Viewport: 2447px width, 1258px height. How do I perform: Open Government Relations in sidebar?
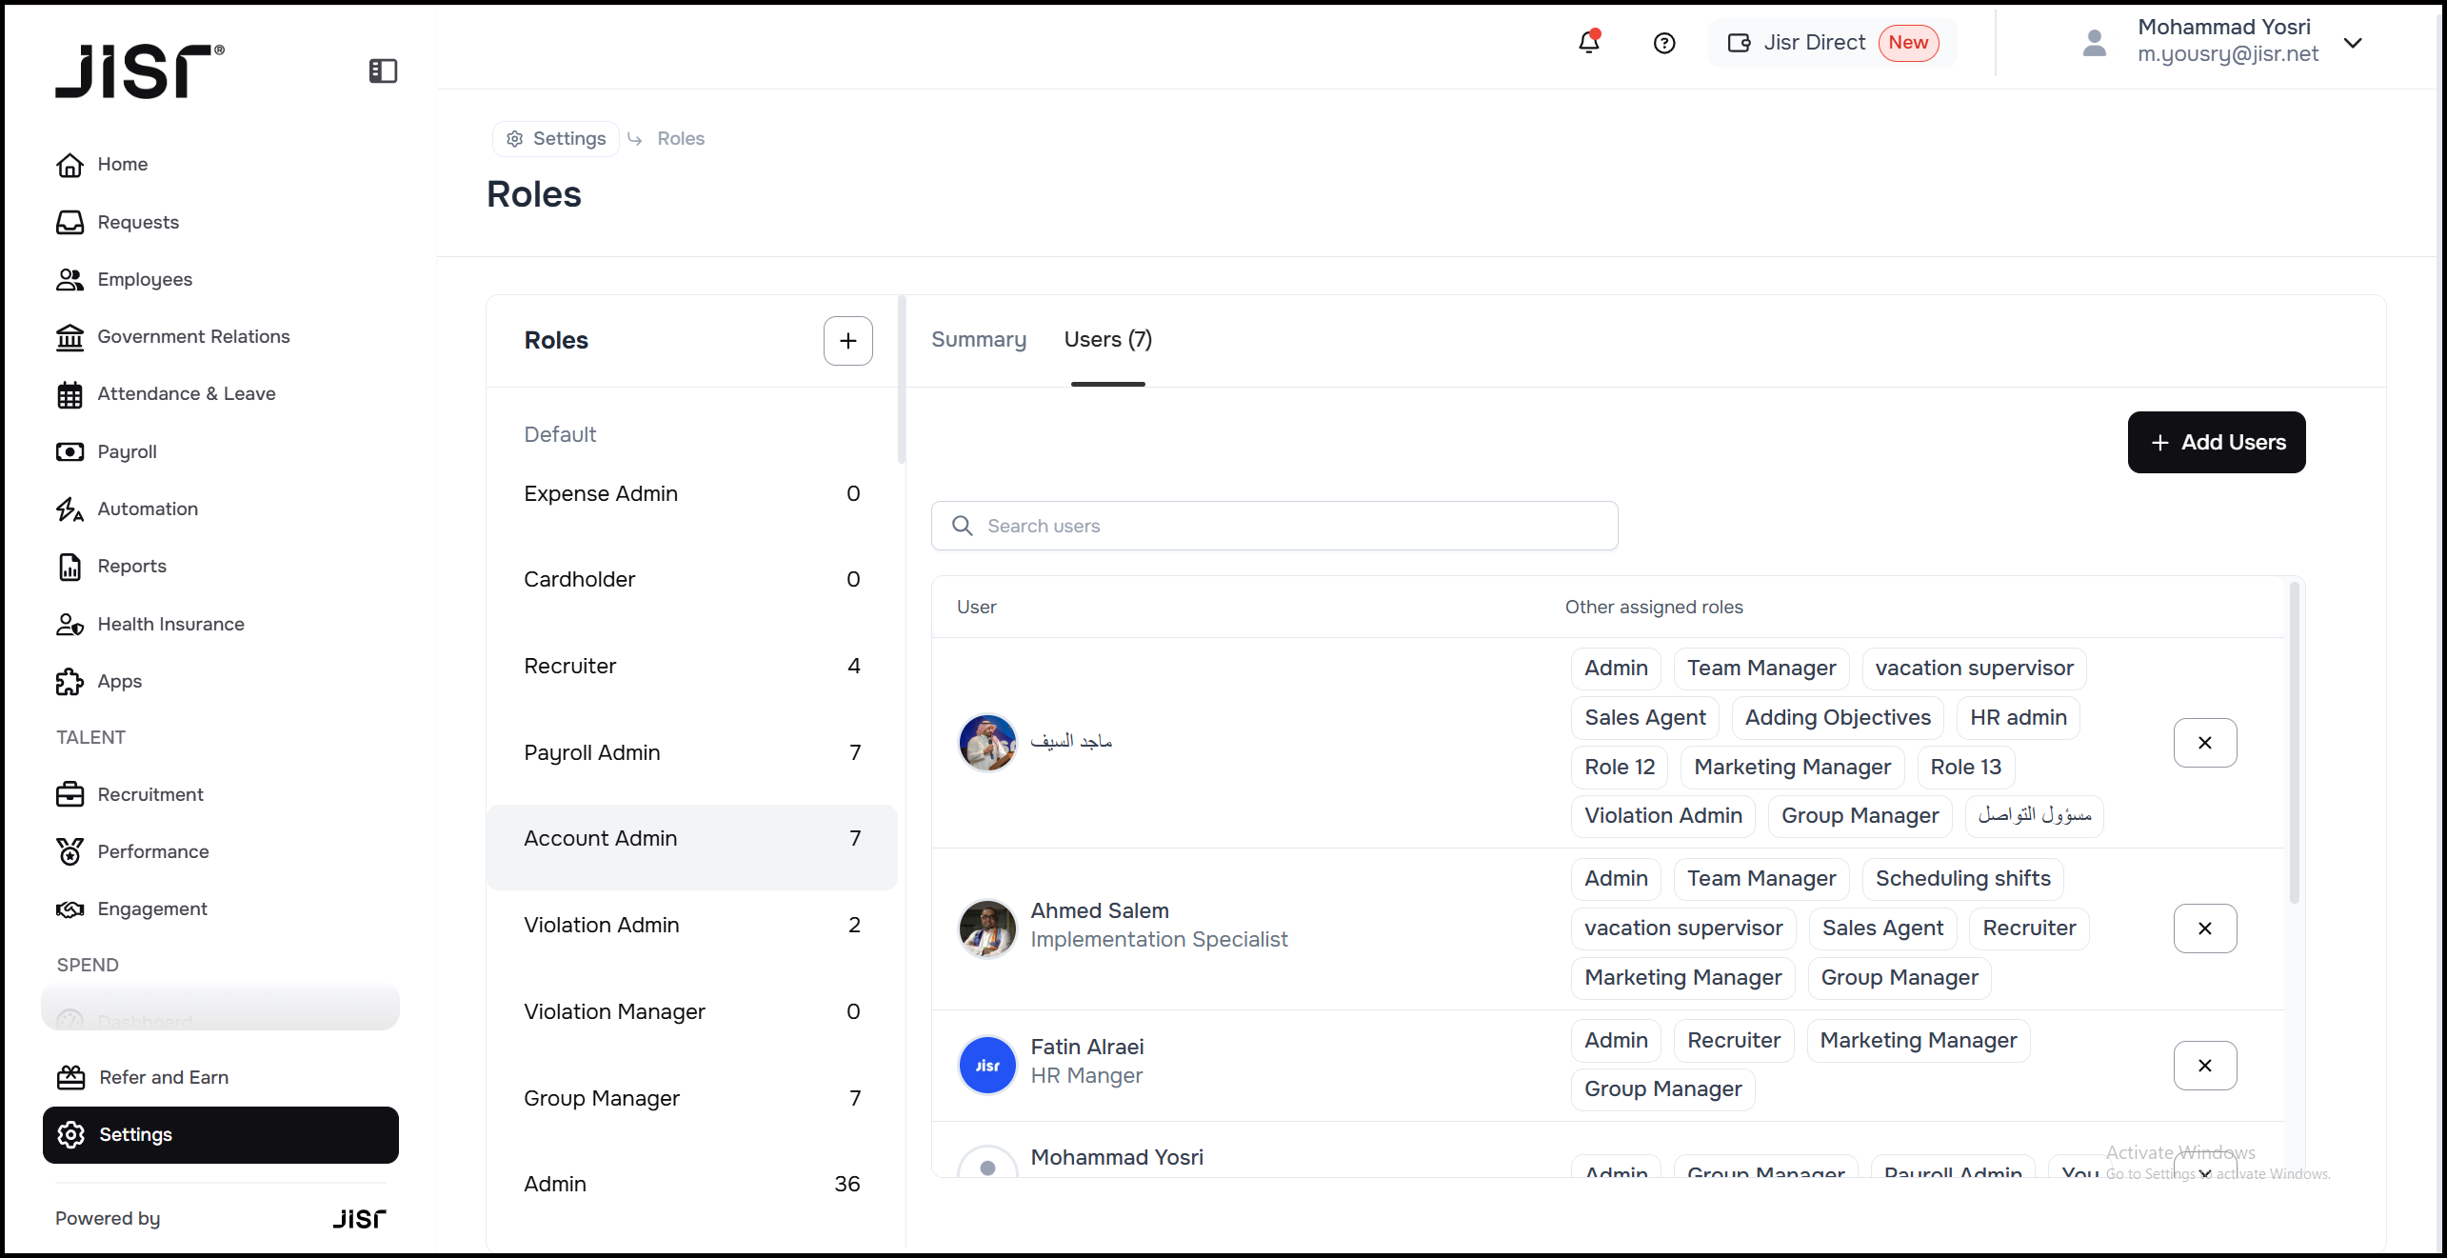pyautogui.click(x=193, y=336)
